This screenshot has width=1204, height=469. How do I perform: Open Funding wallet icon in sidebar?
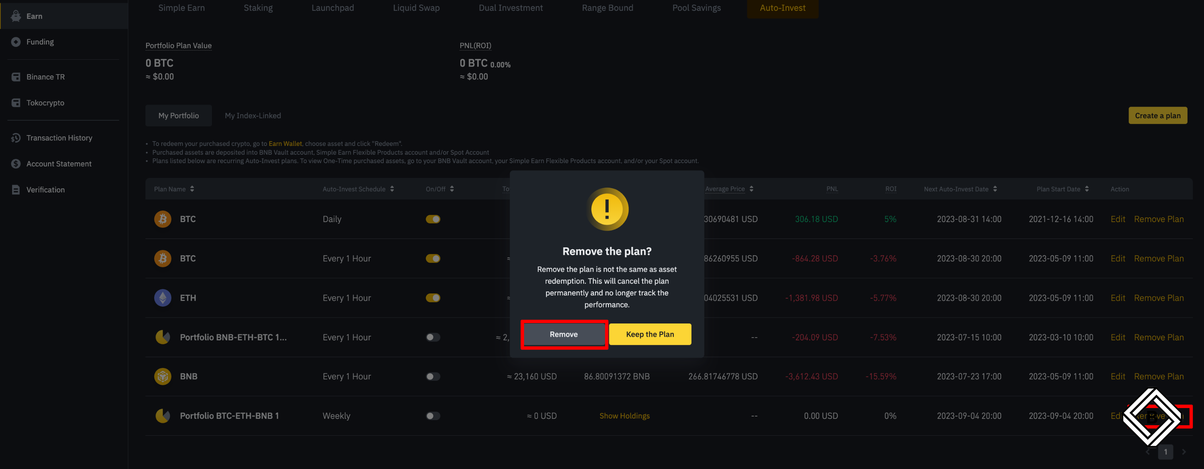(x=16, y=42)
